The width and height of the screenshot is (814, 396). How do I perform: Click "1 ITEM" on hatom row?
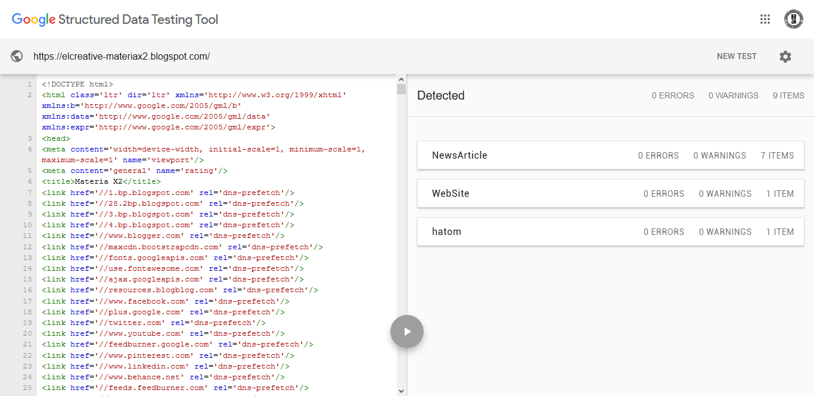(x=780, y=232)
